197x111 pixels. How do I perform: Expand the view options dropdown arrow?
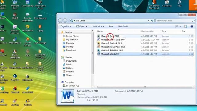tap(180, 27)
